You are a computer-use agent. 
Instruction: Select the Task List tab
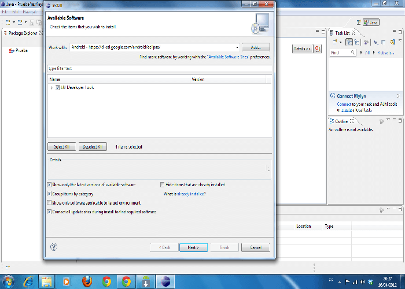point(343,33)
